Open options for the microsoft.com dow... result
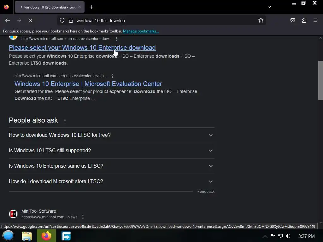 tap(117, 39)
